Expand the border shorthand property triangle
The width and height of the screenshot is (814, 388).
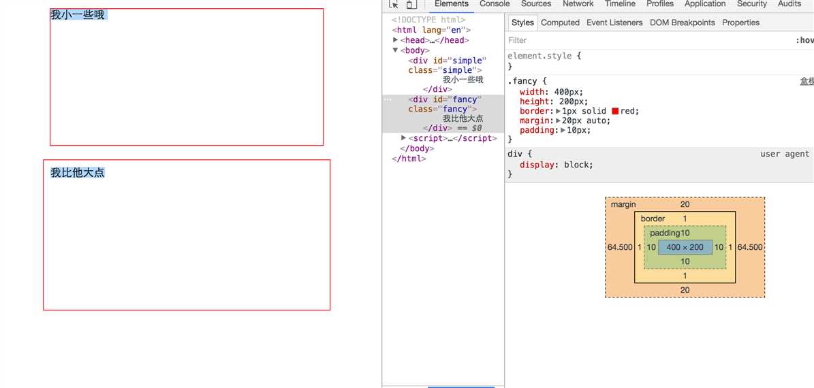[559, 111]
